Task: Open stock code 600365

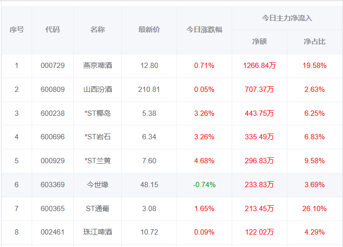Action: (x=53, y=209)
